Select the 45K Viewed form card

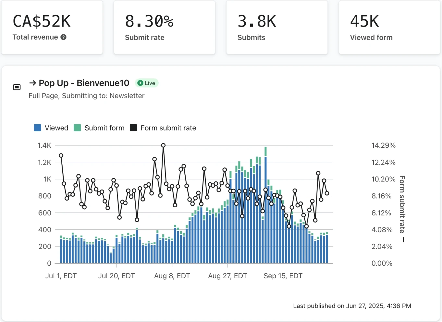coord(389,28)
